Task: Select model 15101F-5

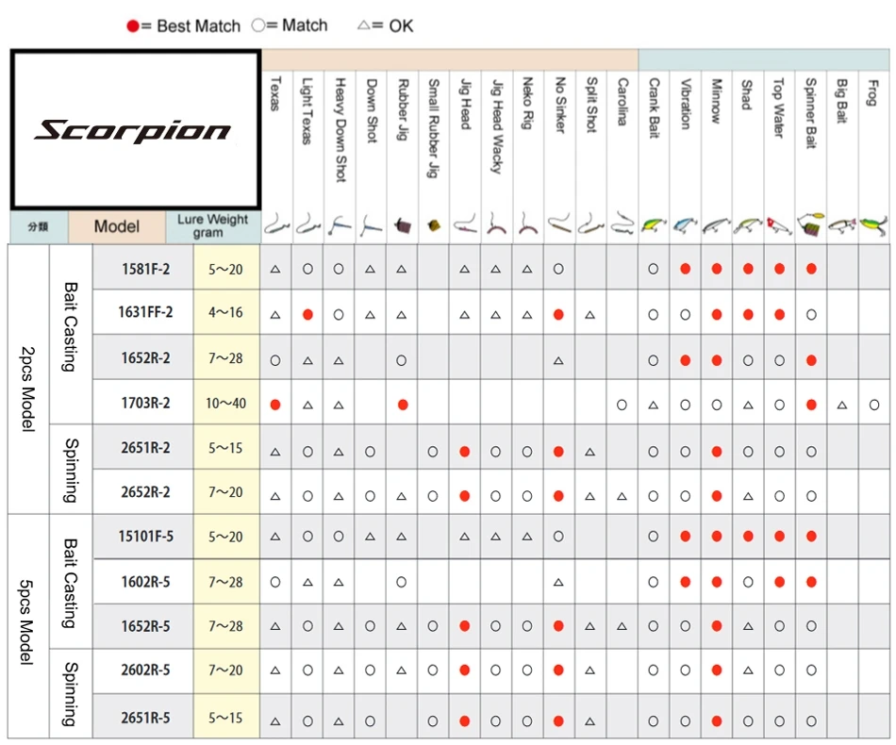Action: point(145,537)
